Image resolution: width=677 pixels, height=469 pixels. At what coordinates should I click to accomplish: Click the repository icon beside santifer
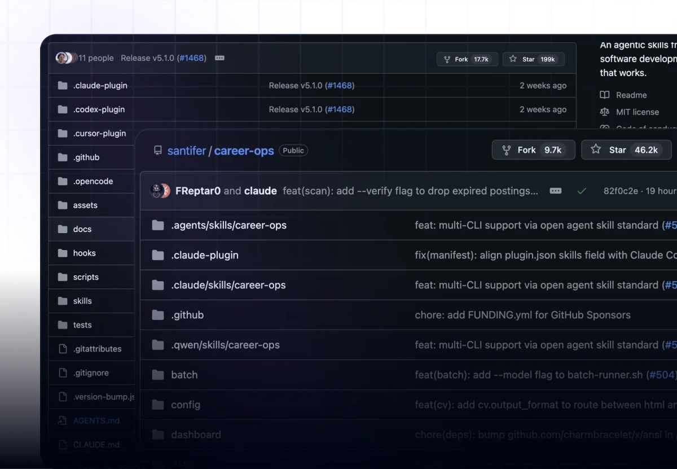[158, 151]
